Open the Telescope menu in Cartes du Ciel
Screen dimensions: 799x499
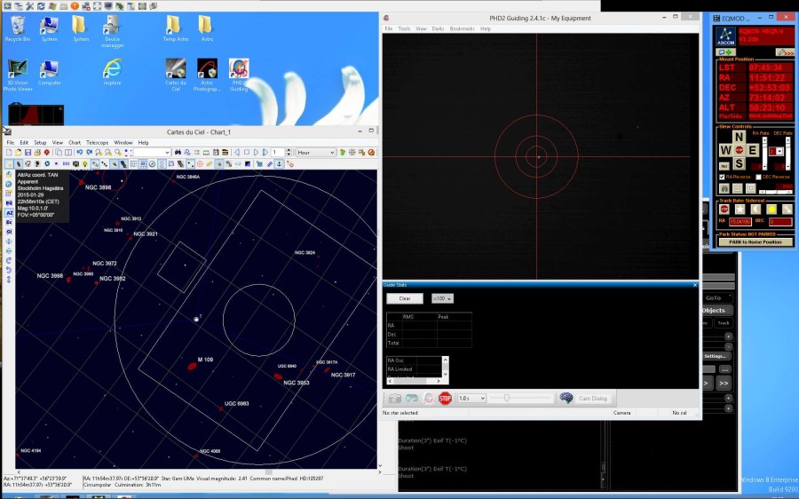pos(97,143)
